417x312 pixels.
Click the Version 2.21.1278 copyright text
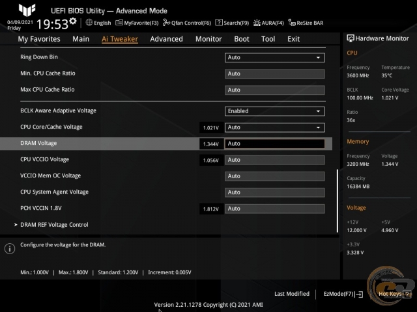[208, 305]
